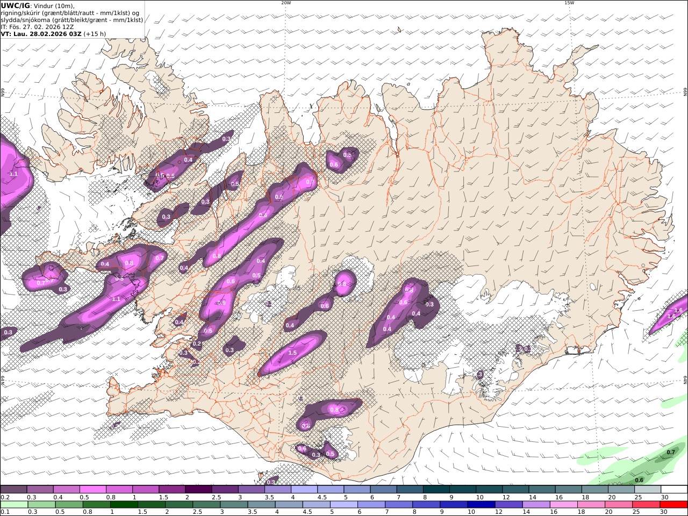Click the '1.5' snow value label on the map
This screenshot has height=516, width=688.
[292, 353]
